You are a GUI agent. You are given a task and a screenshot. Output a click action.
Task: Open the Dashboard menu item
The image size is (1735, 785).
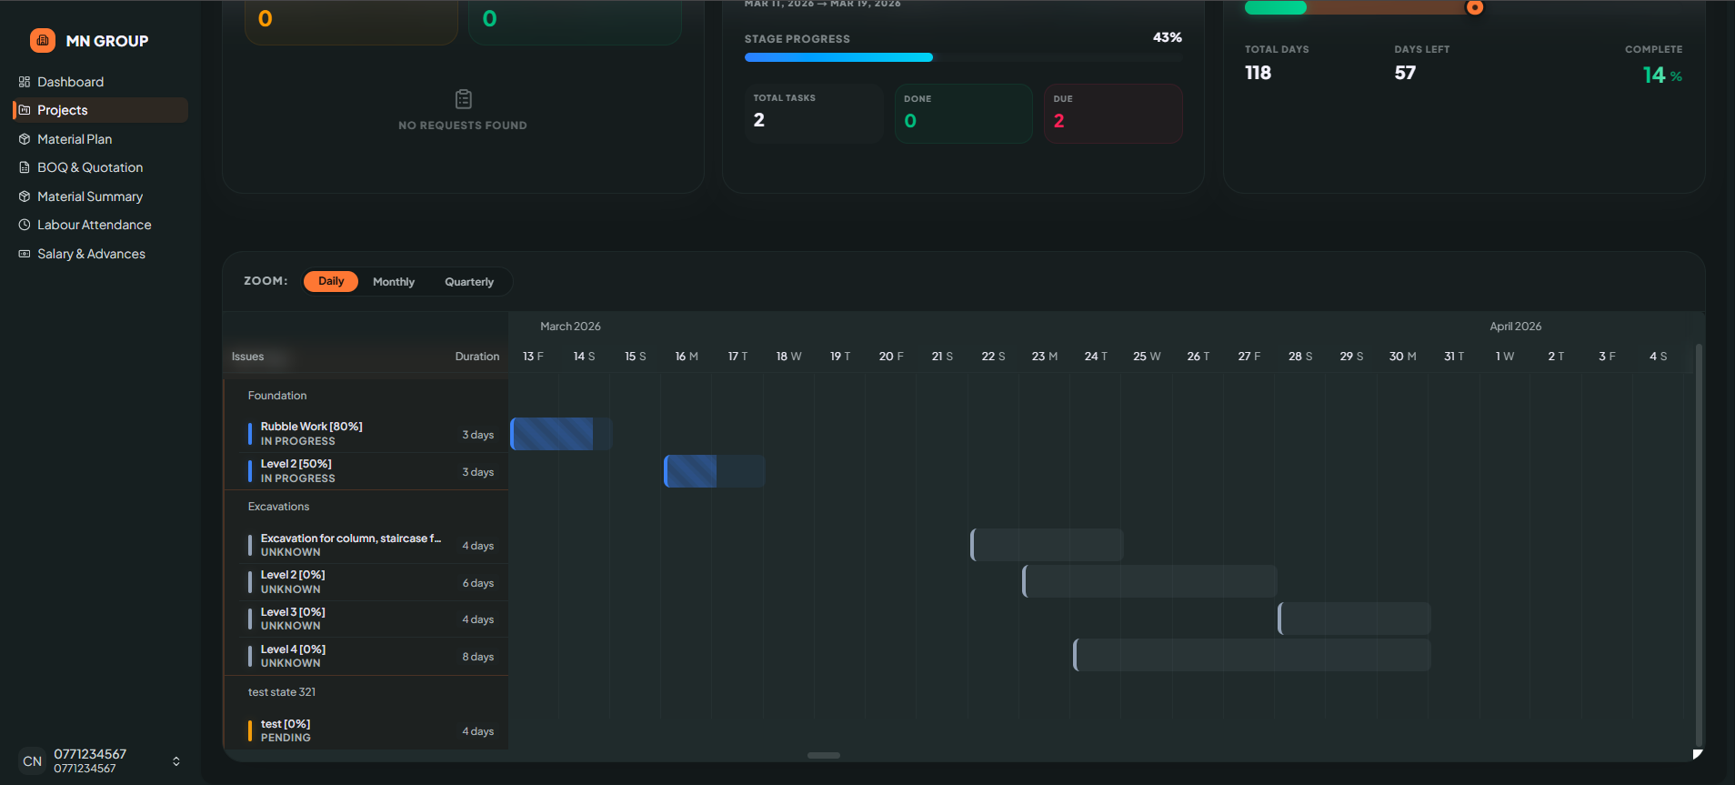click(x=100, y=82)
